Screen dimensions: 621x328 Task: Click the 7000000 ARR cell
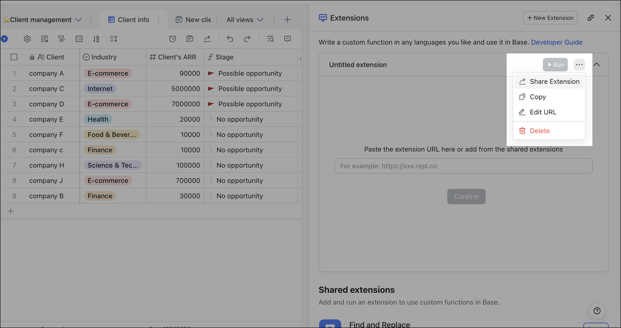click(175, 104)
